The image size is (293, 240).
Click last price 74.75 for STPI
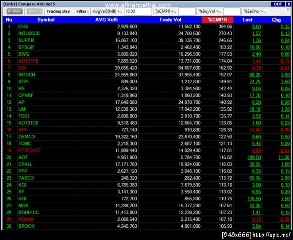255,82
